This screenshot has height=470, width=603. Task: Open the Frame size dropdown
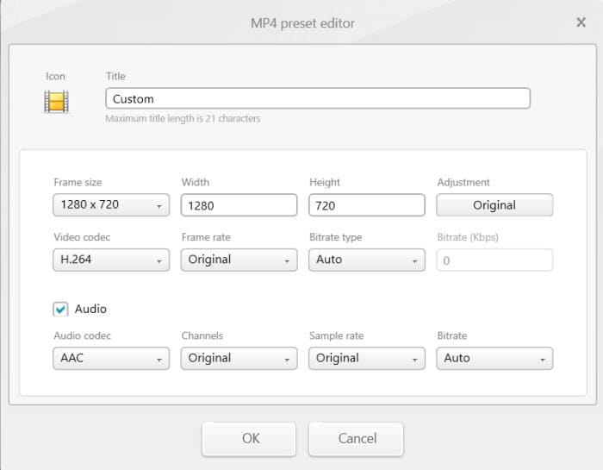[x=111, y=204]
